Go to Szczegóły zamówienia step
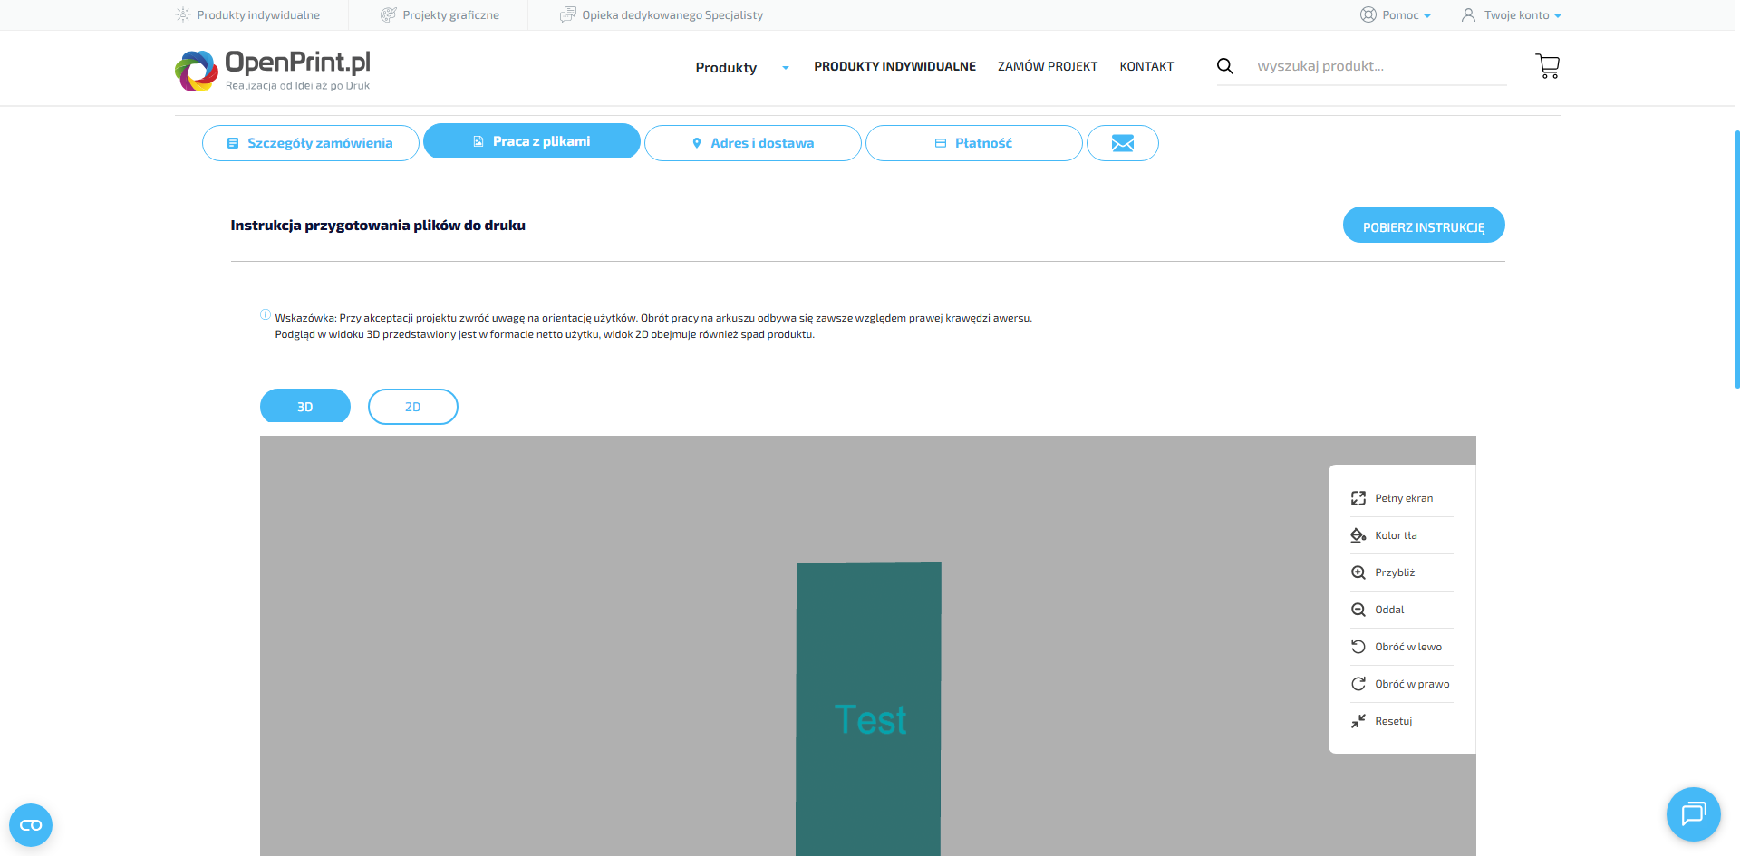This screenshot has width=1740, height=856. [310, 143]
